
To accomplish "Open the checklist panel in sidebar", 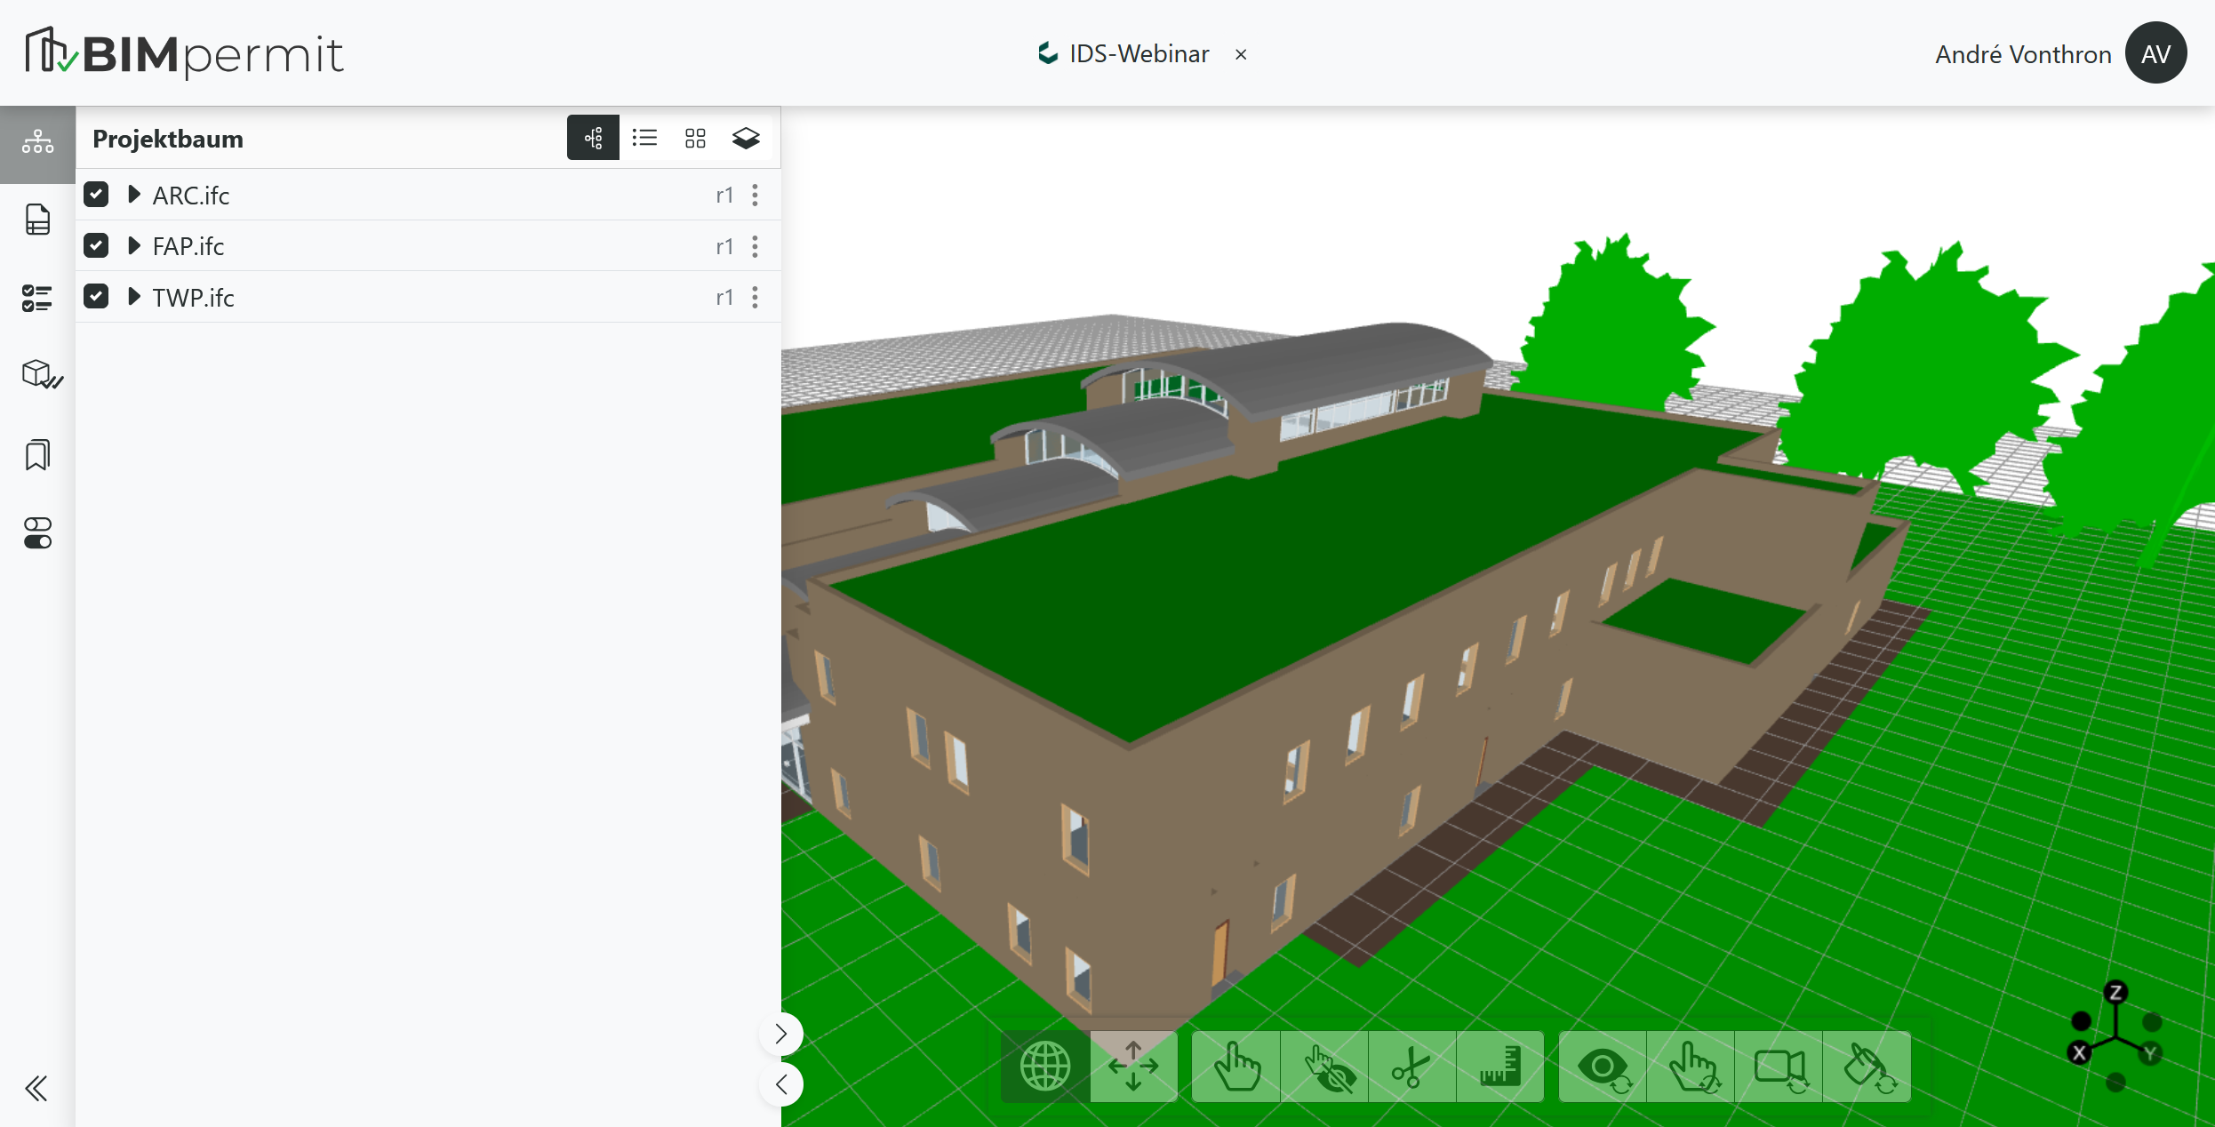I will (37, 299).
